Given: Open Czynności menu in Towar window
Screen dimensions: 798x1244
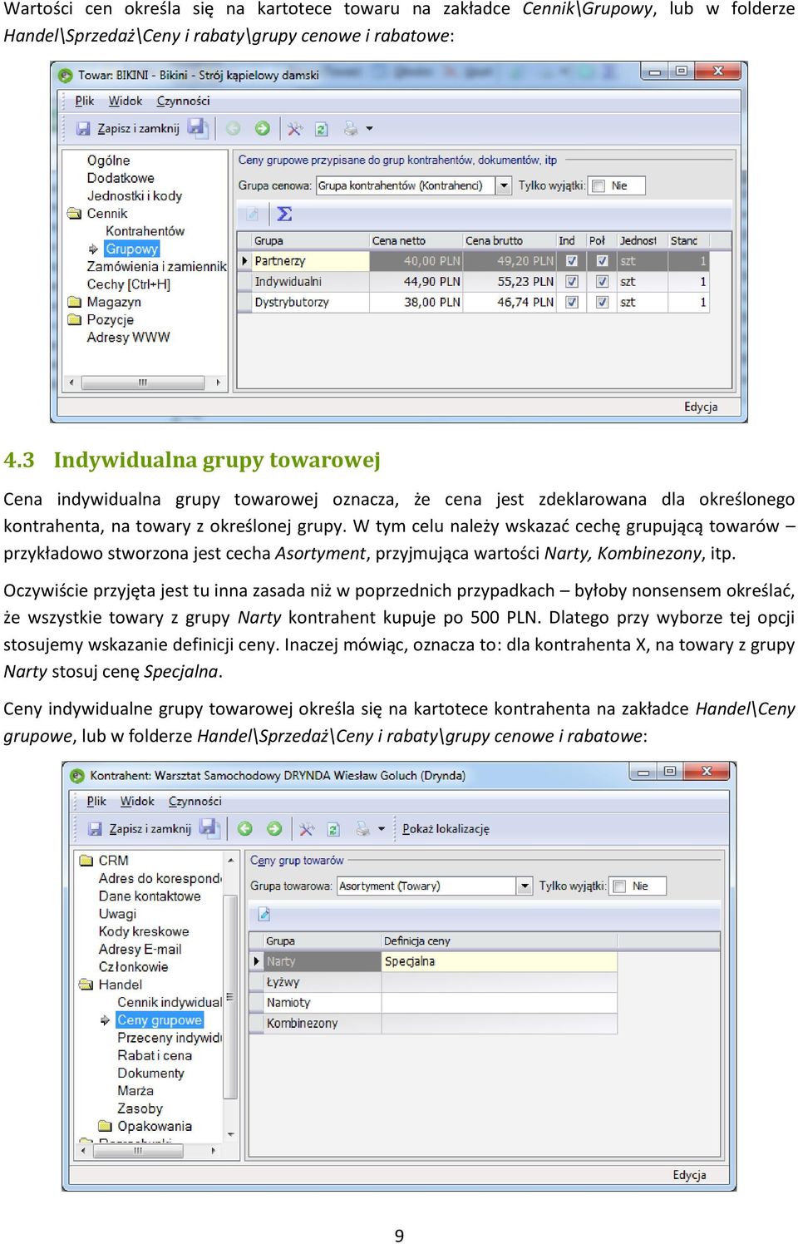Looking at the screenshot, I should 183,101.
